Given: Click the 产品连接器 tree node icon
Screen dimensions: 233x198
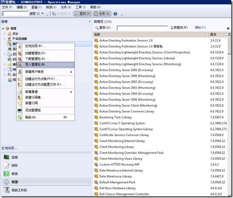Looking at the screenshot, I should (x=10, y=38).
